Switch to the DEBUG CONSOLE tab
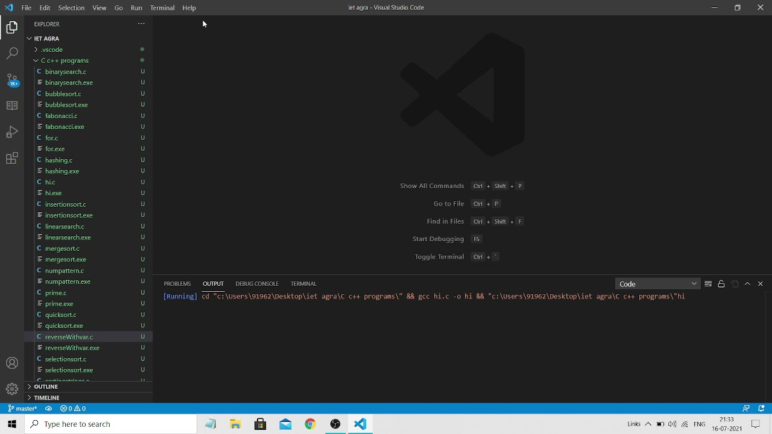Screen dimensions: 772x434 pyautogui.click(x=257, y=284)
